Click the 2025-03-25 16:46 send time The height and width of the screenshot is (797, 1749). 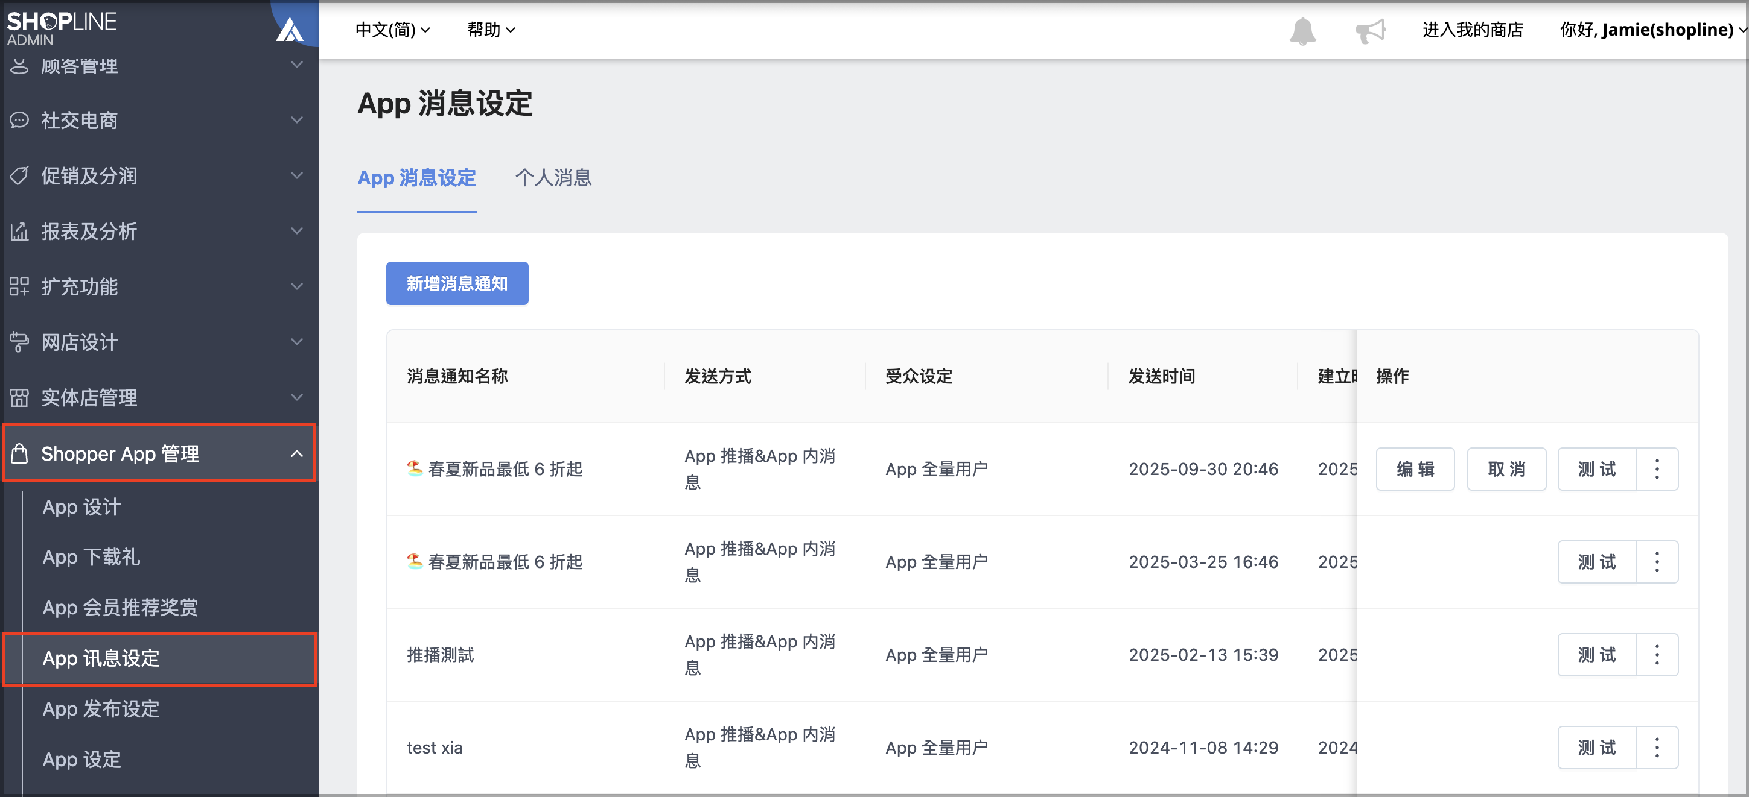click(1203, 562)
